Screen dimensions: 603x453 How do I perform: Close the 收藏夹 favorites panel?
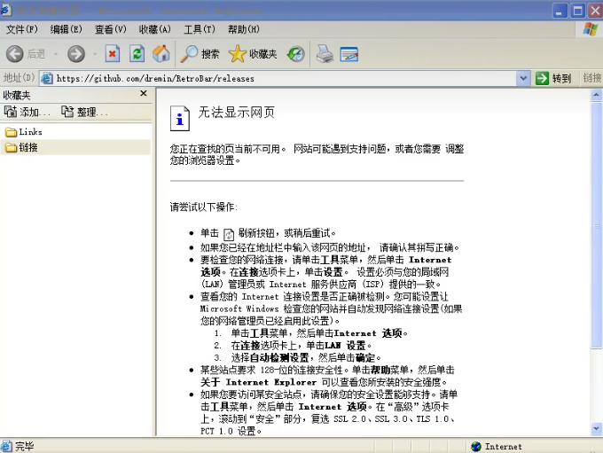pos(144,93)
